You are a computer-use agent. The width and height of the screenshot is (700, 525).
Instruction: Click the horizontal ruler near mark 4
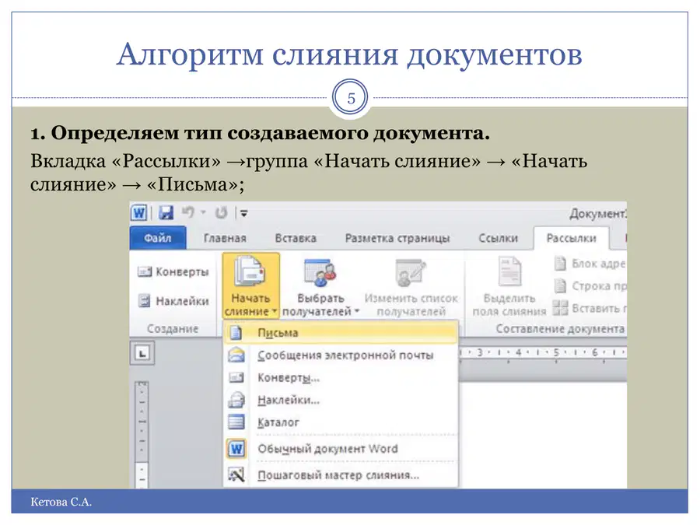tap(518, 352)
